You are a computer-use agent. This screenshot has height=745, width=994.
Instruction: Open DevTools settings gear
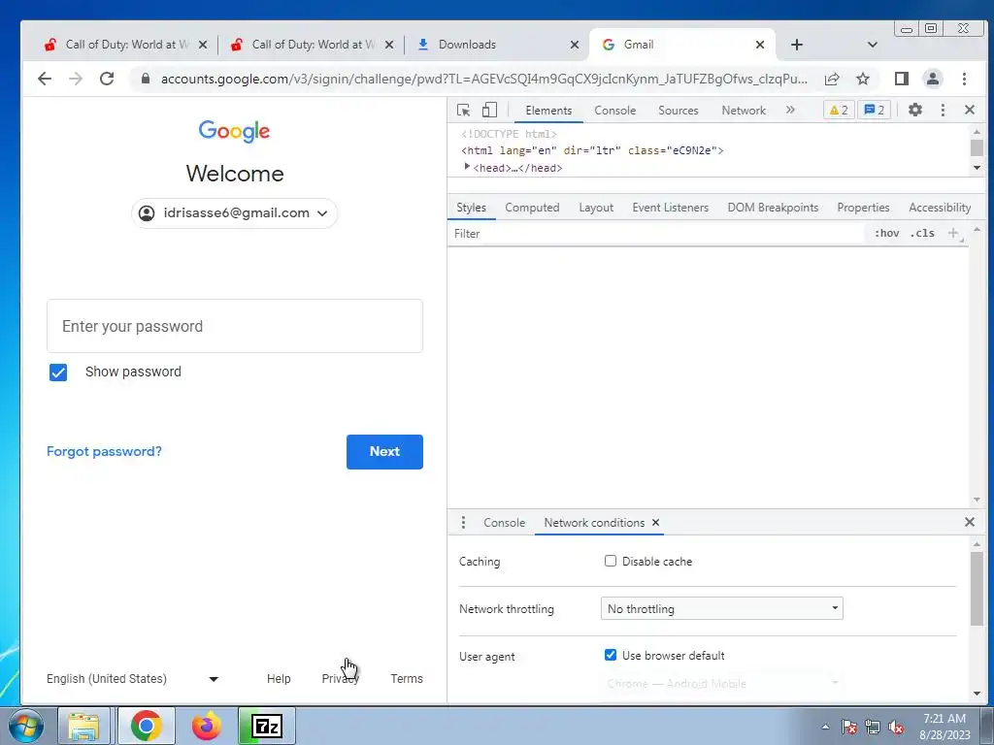914,110
